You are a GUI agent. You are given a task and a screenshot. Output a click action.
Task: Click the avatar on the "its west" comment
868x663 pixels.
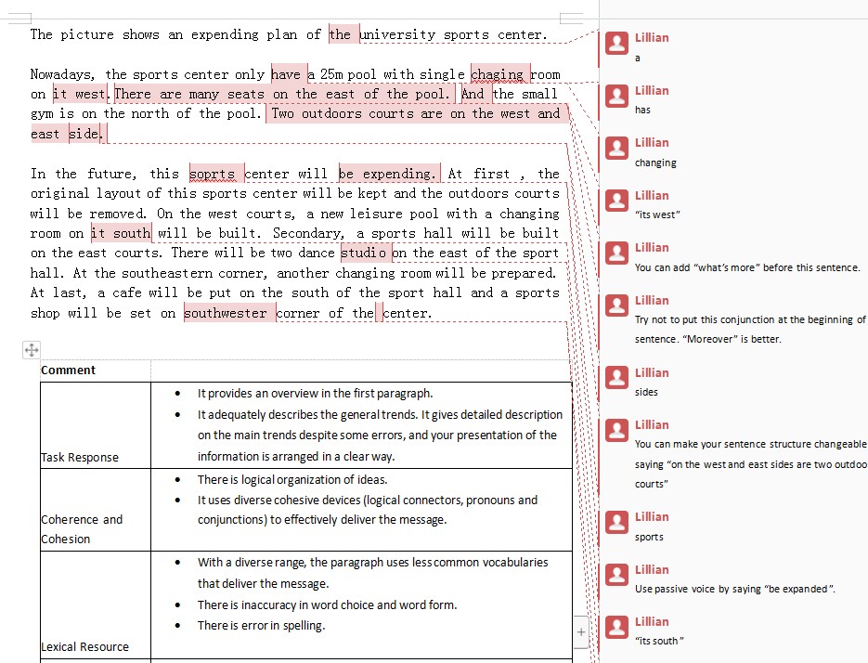pyautogui.click(x=616, y=201)
